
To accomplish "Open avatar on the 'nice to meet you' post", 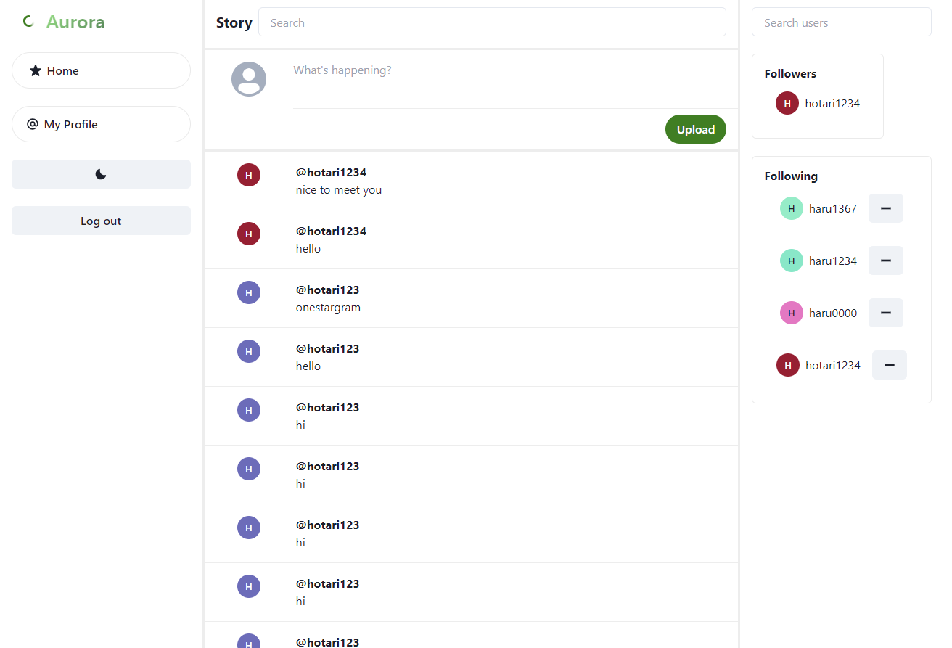I will pyautogui.click(x=249, y=175).
